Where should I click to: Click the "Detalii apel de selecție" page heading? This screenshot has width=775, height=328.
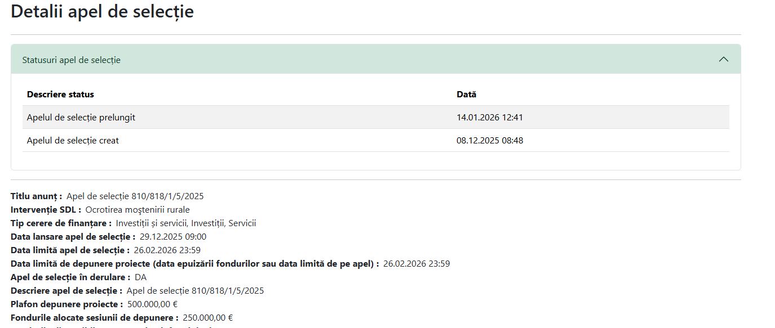point(102,11)
